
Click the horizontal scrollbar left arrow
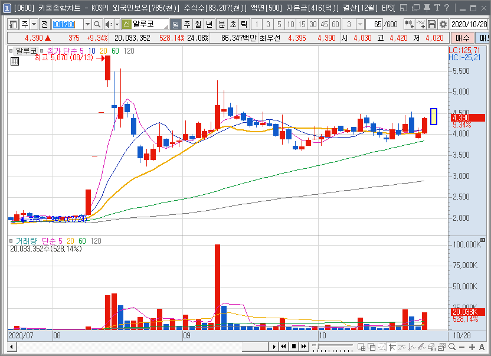(12, 347)
